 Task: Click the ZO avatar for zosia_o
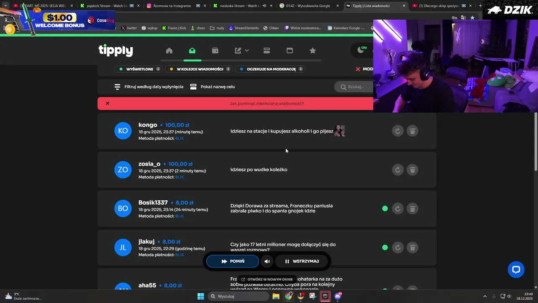pyautogui.click(x=123, y=170)
